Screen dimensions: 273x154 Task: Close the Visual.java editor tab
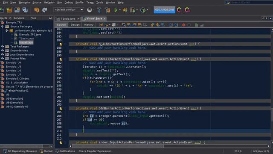pos(105,19)
